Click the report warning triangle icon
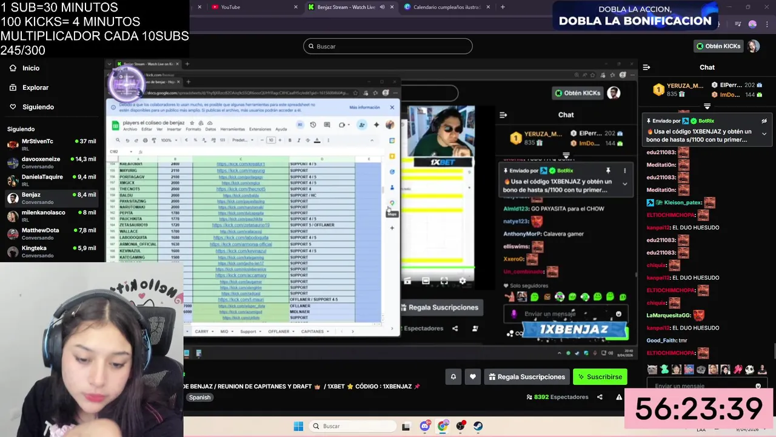This screenshot has height=437, width=776. 619,397
